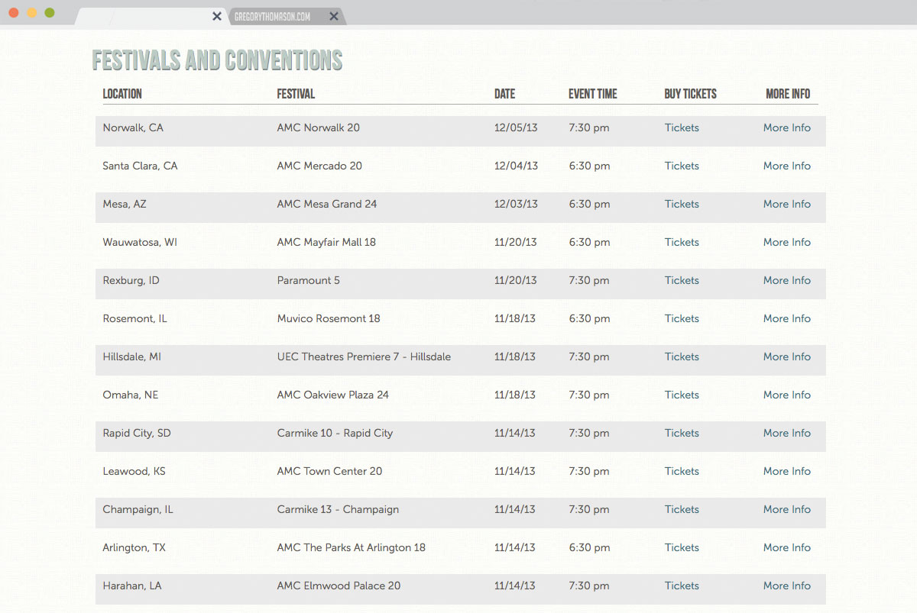Viewport: 917px width, 613px height.
Task: Click the Date column header
Action: point(504,94)
